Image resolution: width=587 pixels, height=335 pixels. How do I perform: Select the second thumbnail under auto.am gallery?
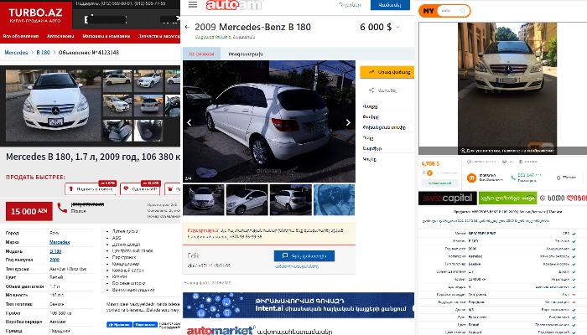247,199
